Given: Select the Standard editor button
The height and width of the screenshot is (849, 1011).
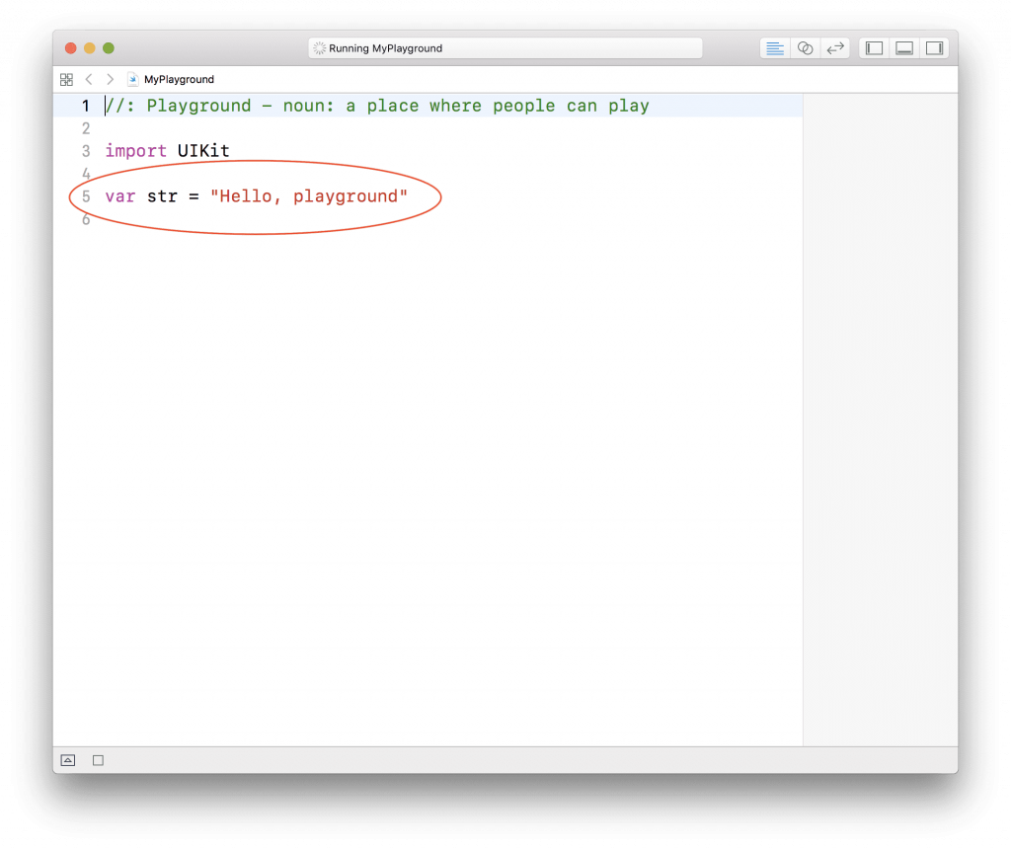Looking at the screenshot, I should tap(774, 48).
